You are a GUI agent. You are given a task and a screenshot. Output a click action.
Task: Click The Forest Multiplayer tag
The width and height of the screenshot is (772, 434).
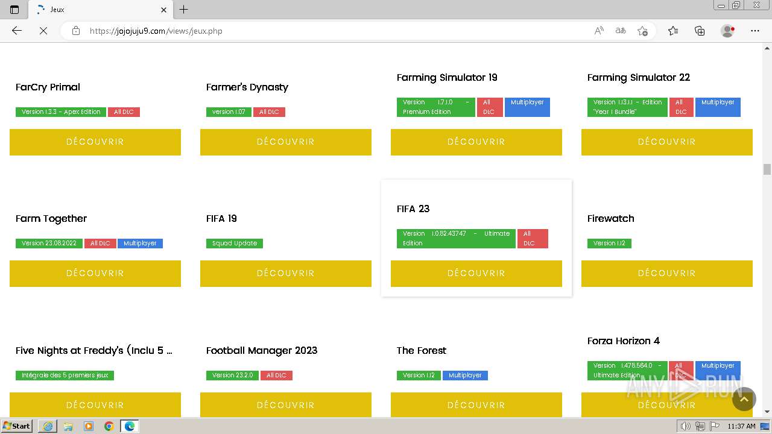pos(465,376)
